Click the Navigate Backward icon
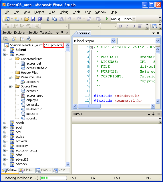 tap(89, 19)
